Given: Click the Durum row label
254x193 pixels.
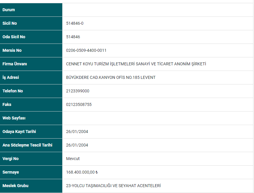Looking at the screenshot, I should click(x=9, y=10).
